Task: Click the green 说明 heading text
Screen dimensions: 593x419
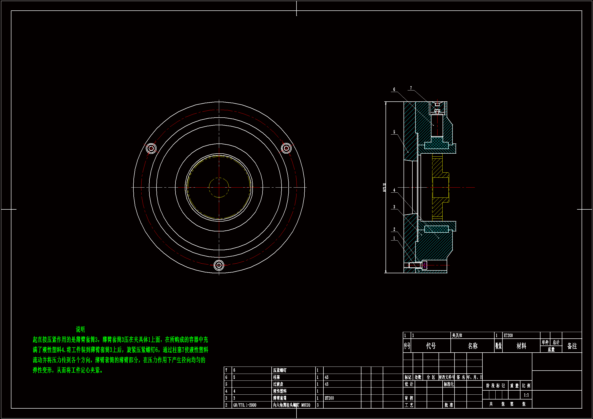Action: tap(80, 329)
